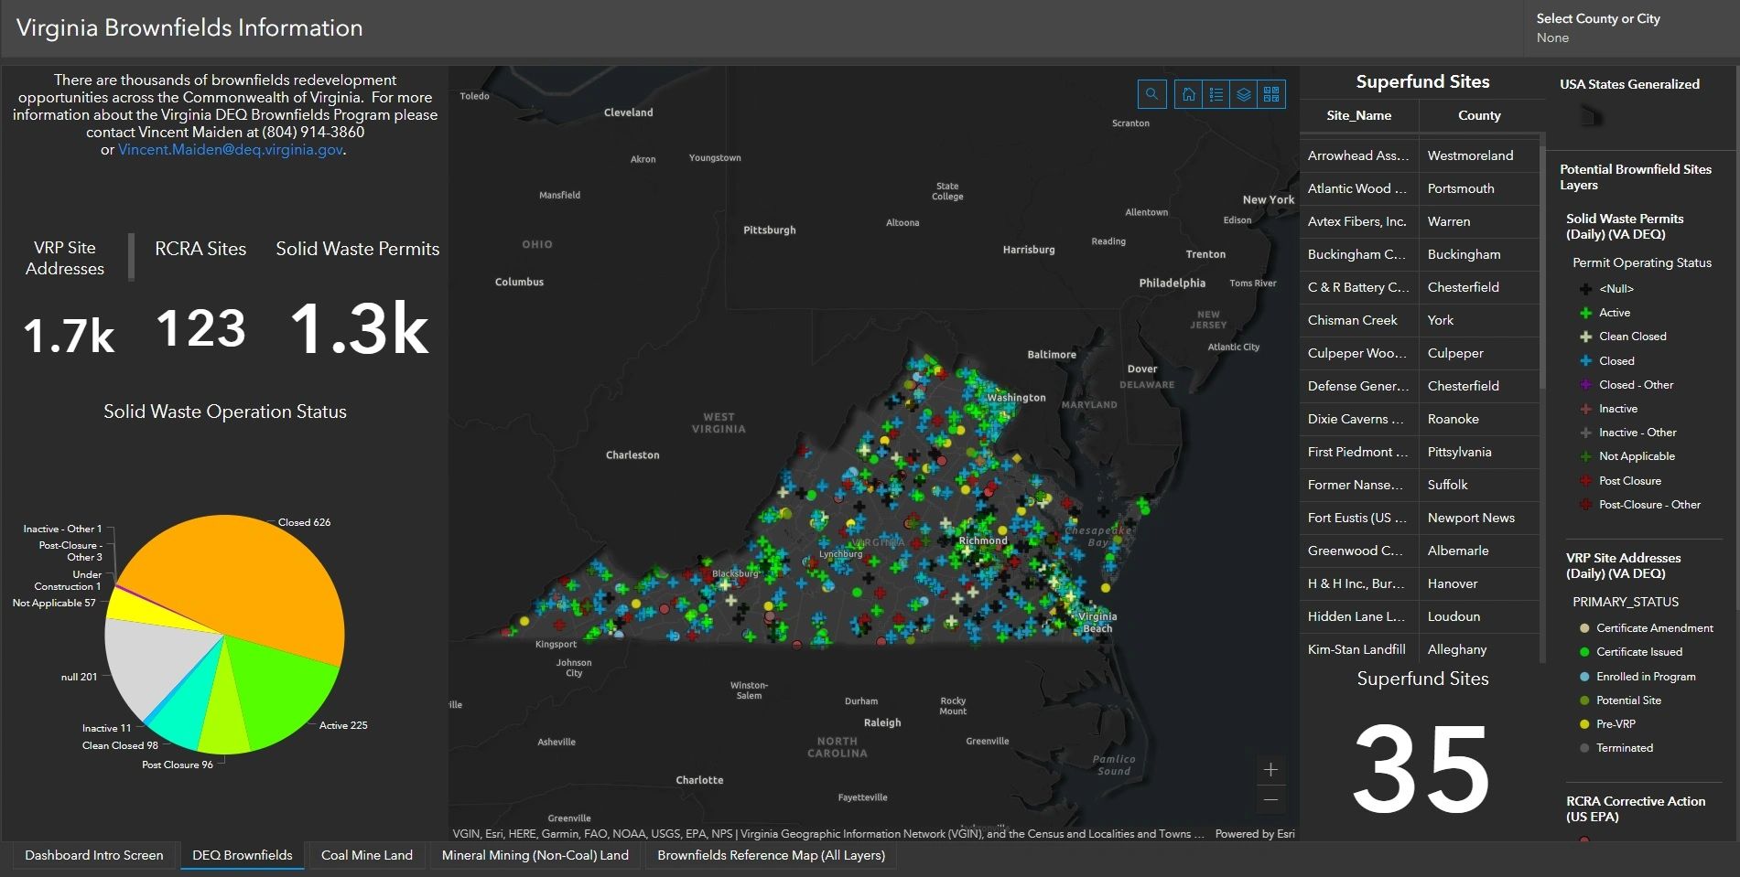Open the layers panel icon on the map

[x=1243, y=93]
